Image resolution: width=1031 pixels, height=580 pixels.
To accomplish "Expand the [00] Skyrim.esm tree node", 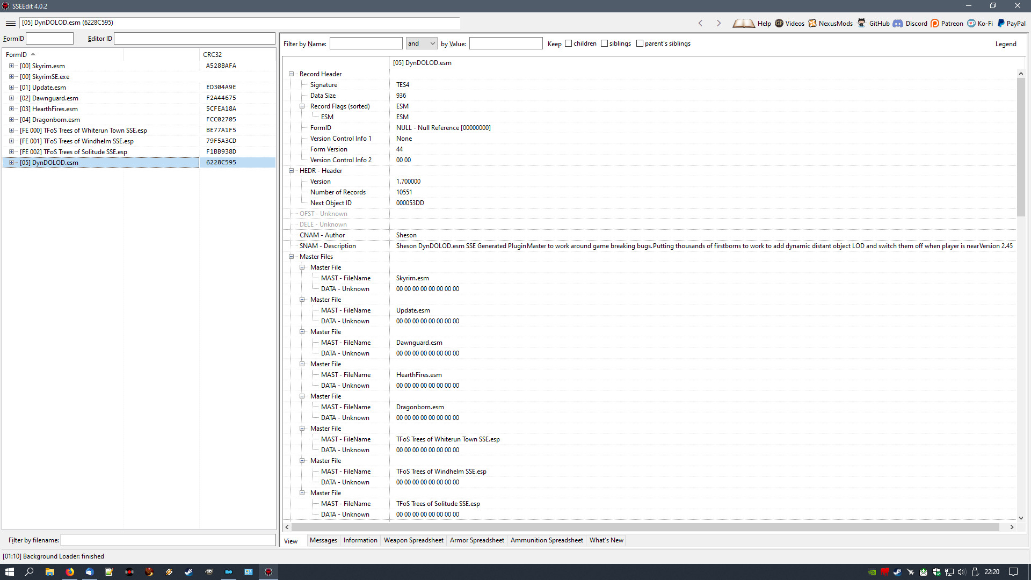I will pos(11,66).
